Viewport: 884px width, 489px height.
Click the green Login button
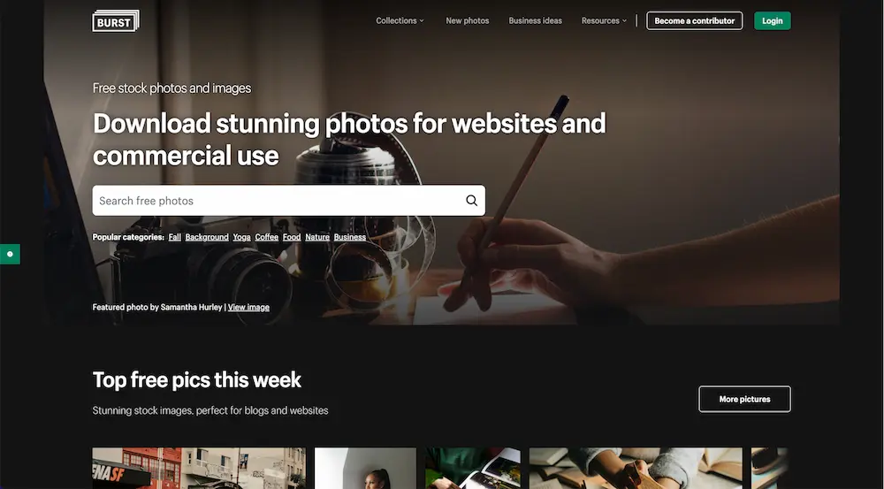(773, 21)
